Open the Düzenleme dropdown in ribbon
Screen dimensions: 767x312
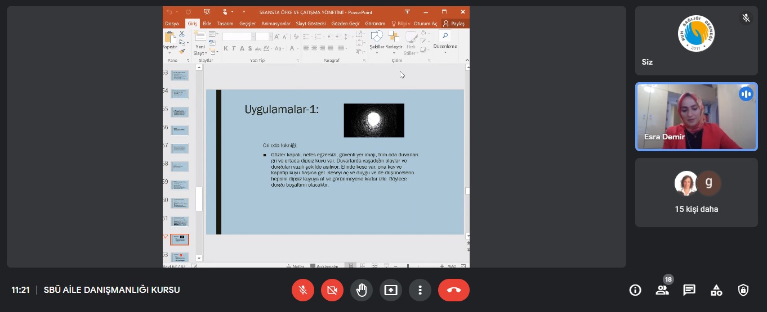click(x=445, y=46)
